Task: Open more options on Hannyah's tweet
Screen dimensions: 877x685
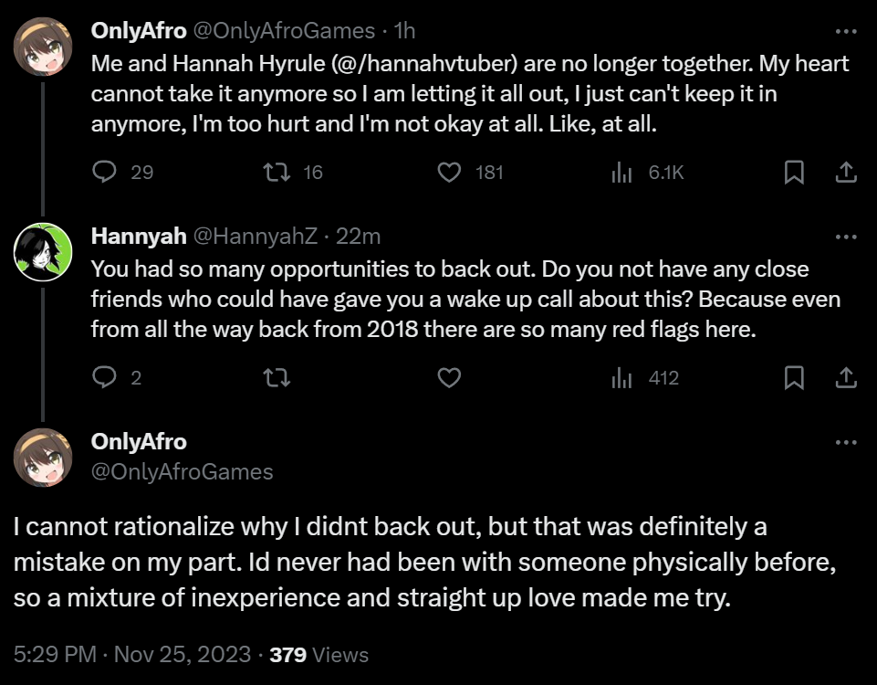Action: pos(846,237)
